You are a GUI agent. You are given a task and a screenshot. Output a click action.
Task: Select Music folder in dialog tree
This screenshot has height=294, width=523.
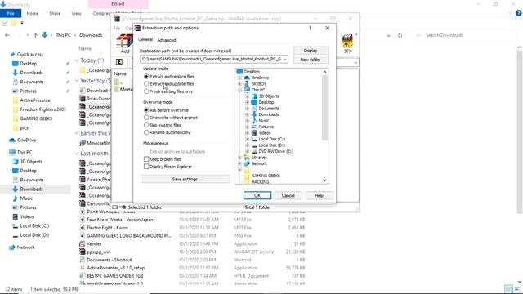[x=263, y=121]
